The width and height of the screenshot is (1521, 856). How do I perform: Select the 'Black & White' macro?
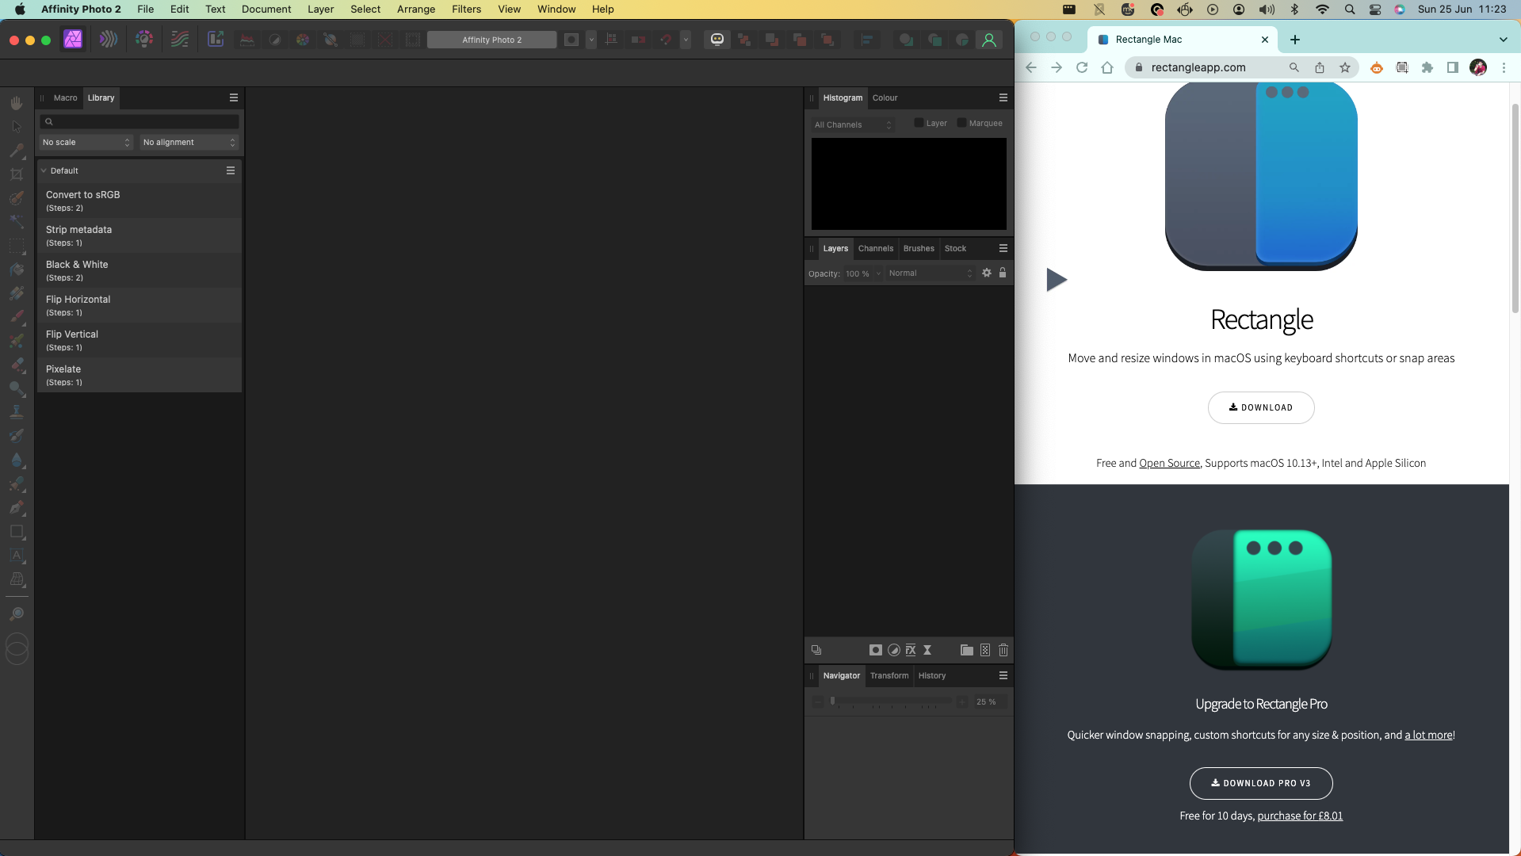coord(139,270)
